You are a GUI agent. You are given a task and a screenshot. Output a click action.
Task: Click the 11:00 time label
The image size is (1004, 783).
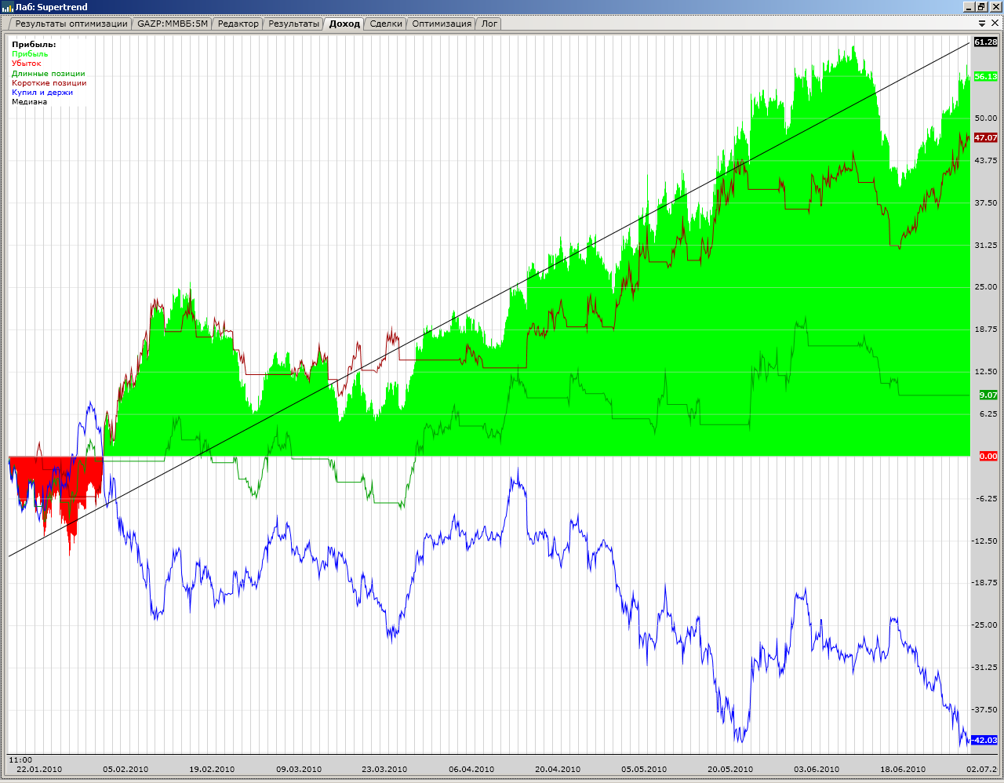point(20,760)
